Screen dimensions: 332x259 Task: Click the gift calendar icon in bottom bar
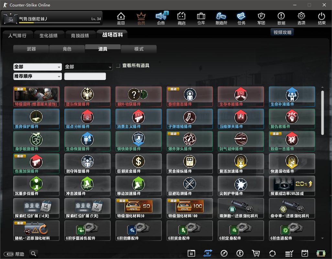point(191,253)
